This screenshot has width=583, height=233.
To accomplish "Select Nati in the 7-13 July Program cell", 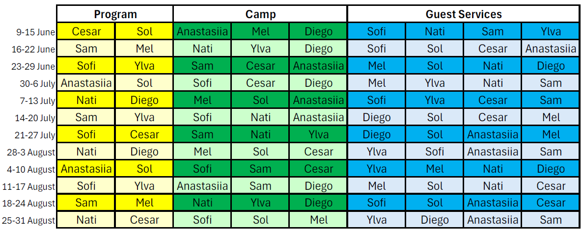I will click(x=86, y=100).
